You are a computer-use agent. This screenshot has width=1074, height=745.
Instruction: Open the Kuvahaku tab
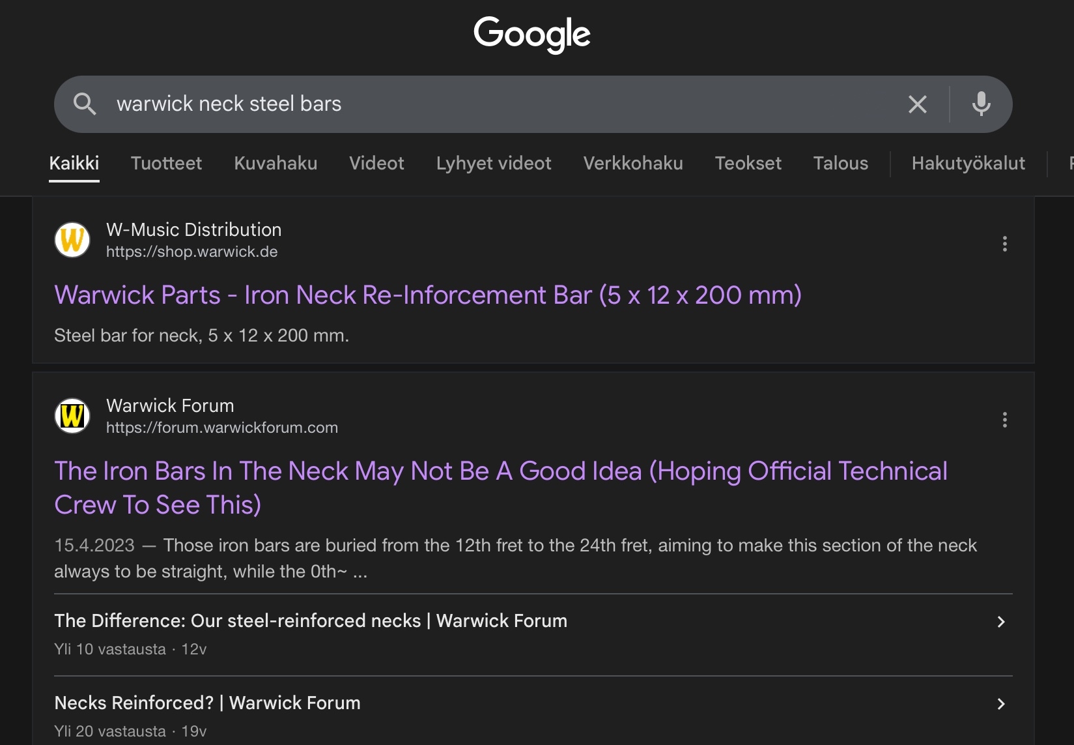(x=276, y=163)
